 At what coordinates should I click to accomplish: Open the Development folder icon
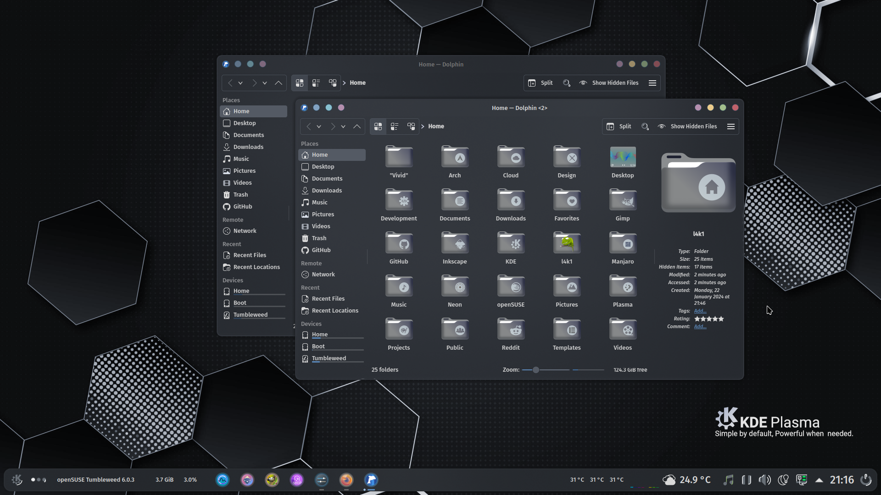point(399,200)
